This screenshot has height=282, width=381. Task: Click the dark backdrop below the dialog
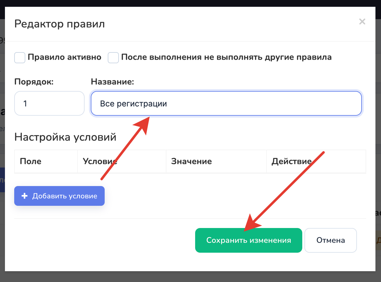click(190, 277)
